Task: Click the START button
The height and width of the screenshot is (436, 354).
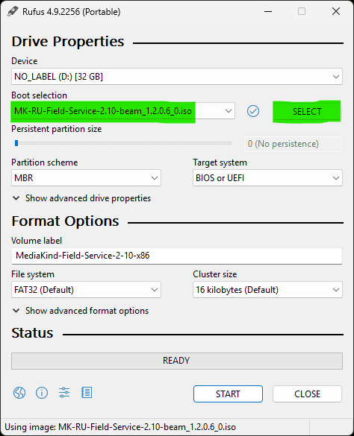Action: pos(228,394)
